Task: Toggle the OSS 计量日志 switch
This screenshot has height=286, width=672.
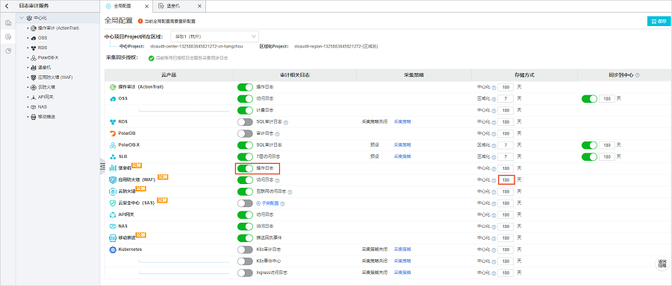Action: tap(245, 110)
